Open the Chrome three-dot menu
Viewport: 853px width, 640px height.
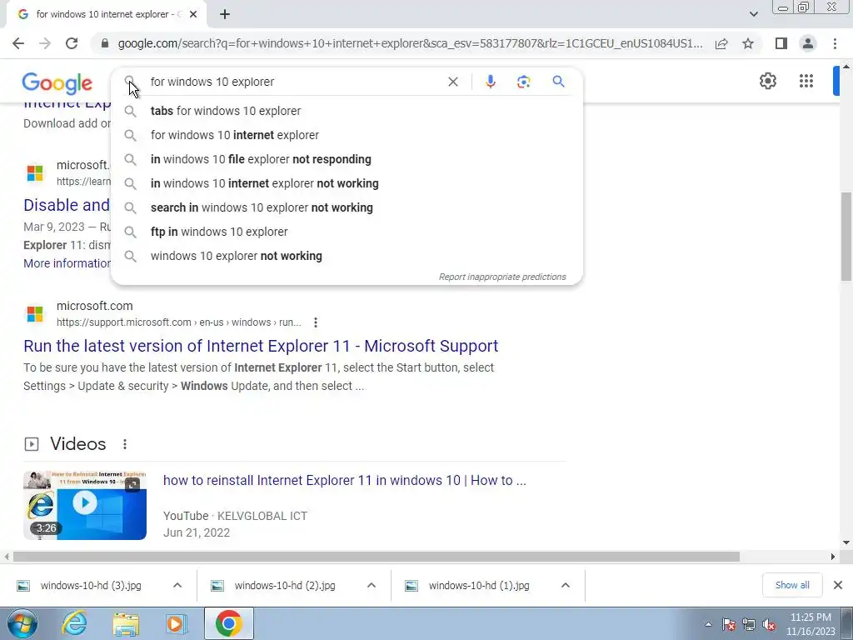pyautogui.click(x=835, y=43)
